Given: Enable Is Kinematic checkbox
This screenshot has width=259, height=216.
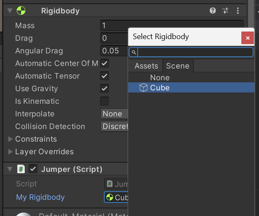Looking at the screenshot, I should coord(104,101).
